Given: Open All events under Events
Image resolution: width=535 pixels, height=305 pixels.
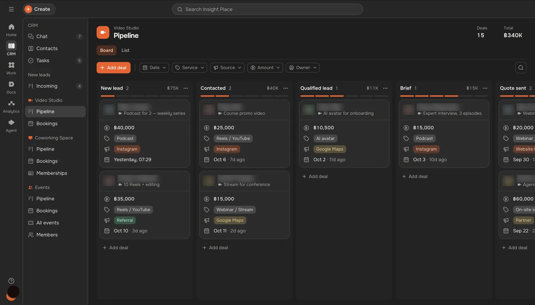Looking at the screenshot, I should 55,223.
